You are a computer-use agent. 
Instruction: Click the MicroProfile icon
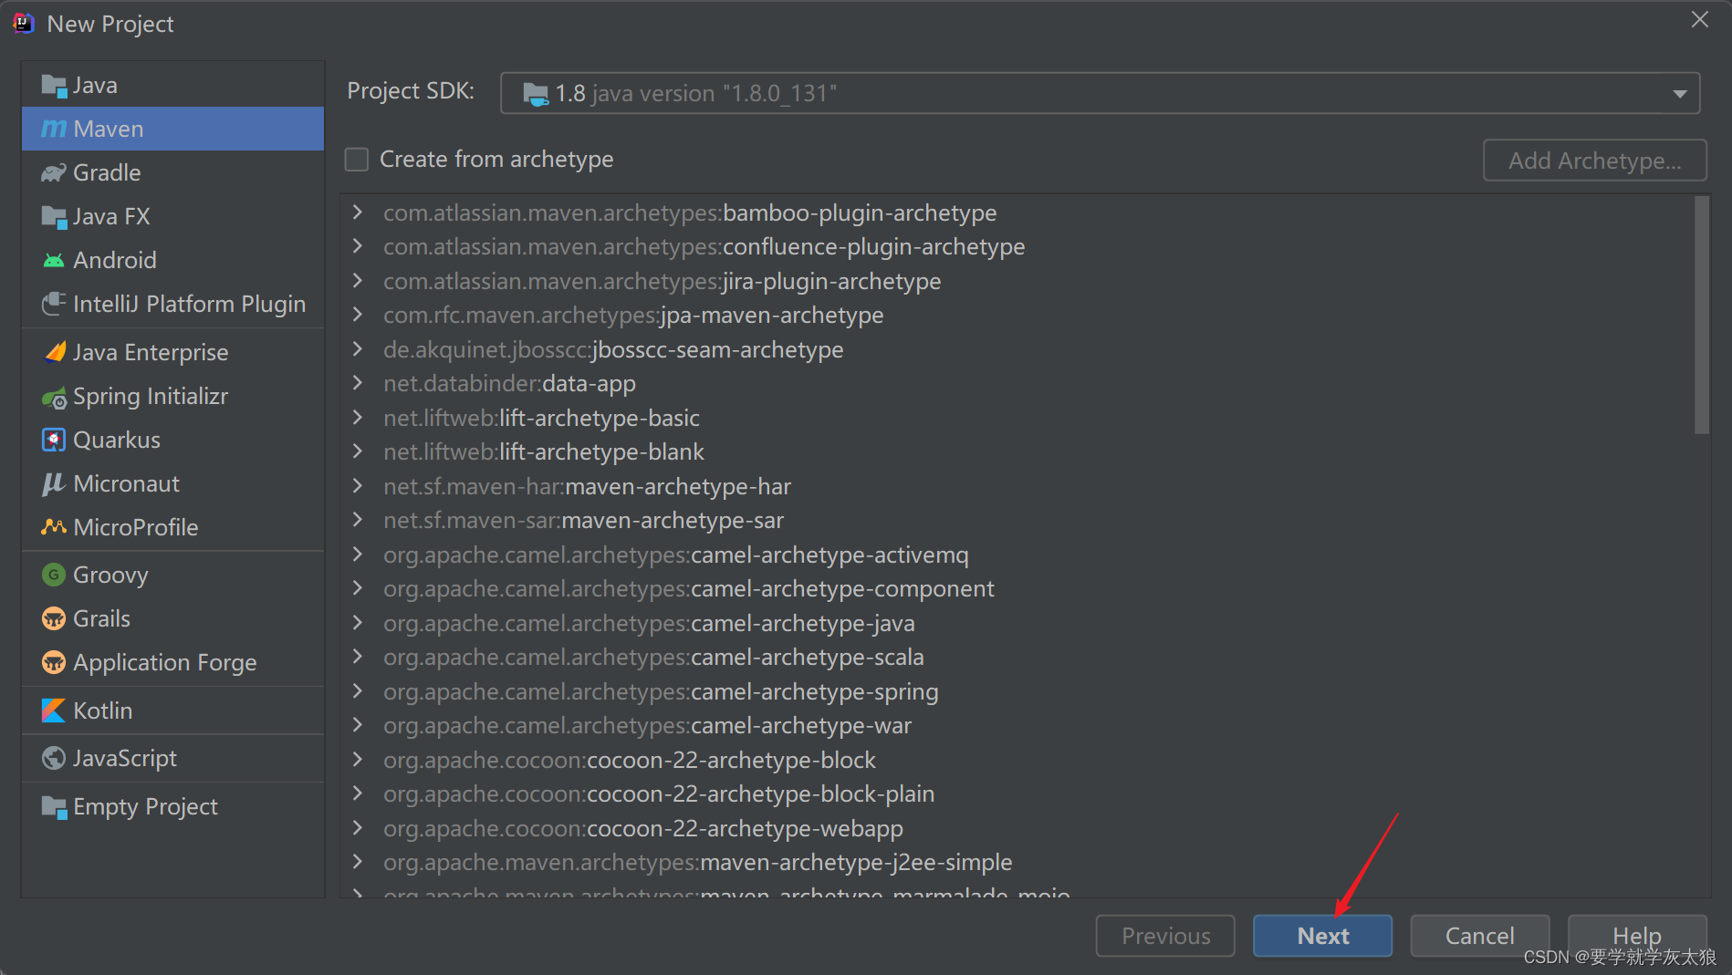pyautogui.click(x=54, y=527)
